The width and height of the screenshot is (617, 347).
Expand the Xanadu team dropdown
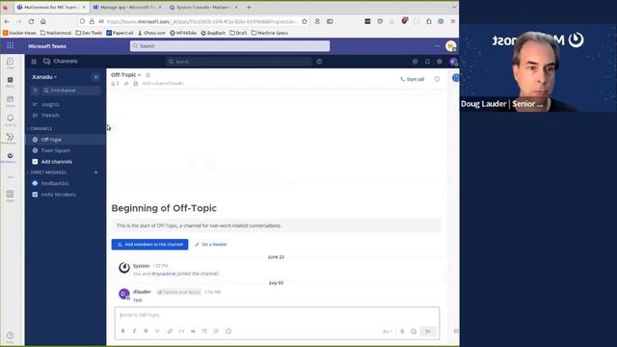pos(44,77)
